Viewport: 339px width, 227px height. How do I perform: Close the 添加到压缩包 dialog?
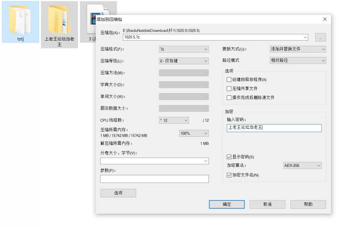pos(325,19)
